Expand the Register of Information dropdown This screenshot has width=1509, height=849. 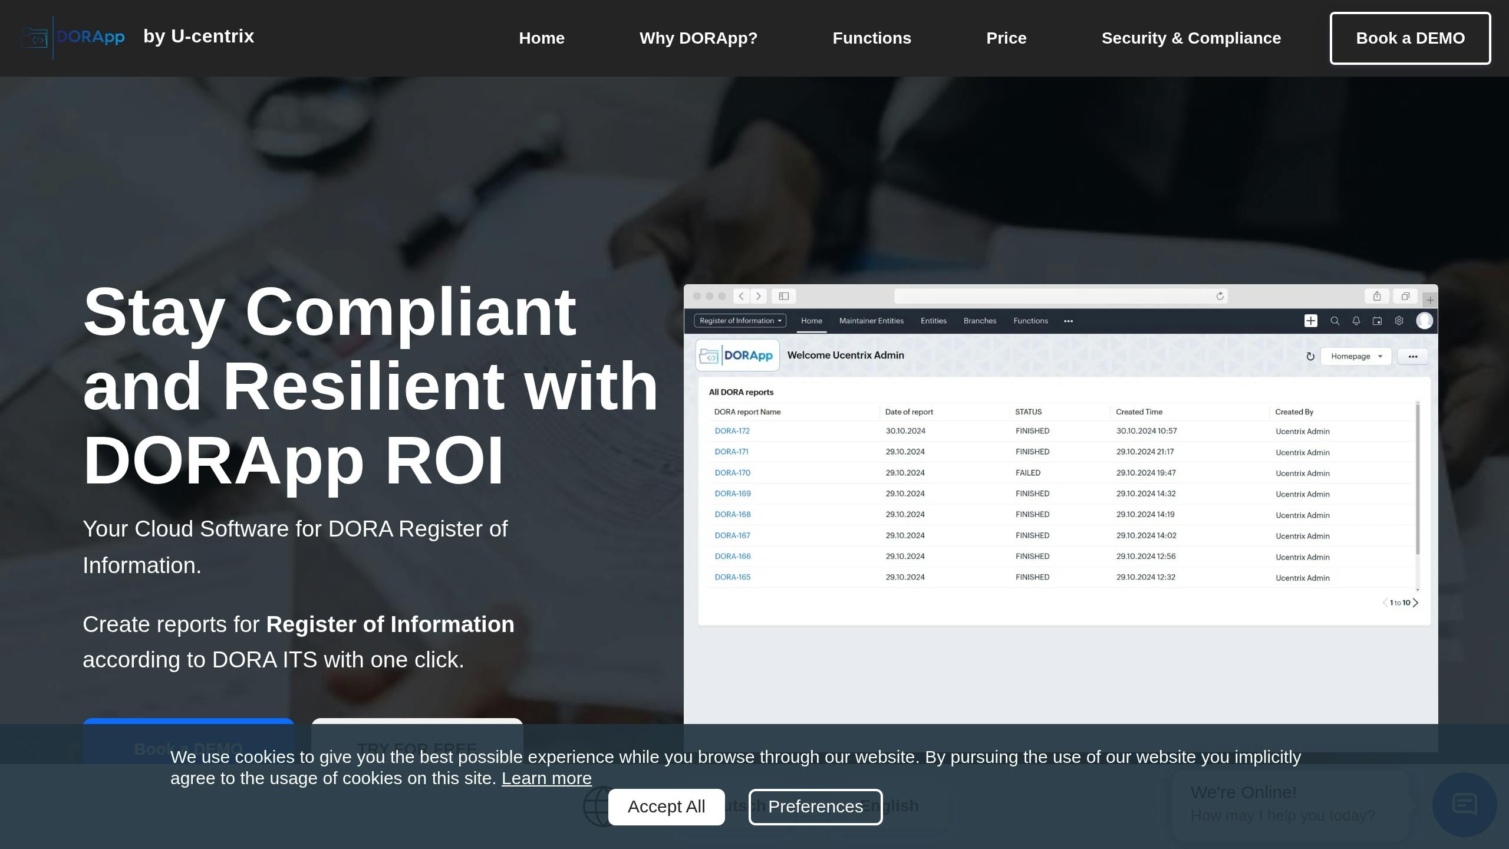[740, 321]
